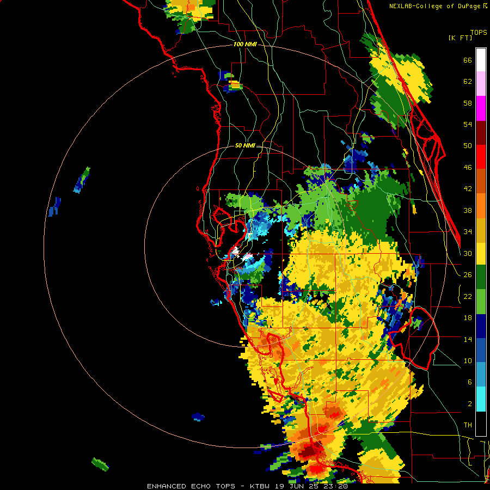Click the "TOPS" legend title

click(479, 32)
